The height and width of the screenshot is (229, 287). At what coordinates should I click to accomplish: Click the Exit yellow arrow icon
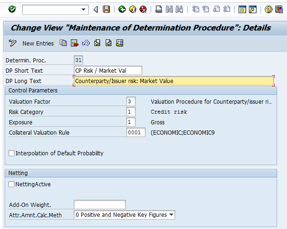coord(132,9)
